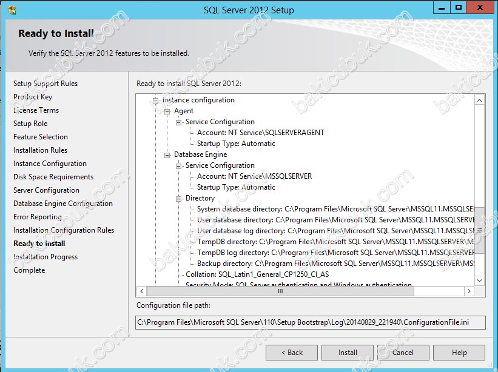This screenshot has height=372, width=498.
Task: Select the System database directory row
Action: (335, 209)
